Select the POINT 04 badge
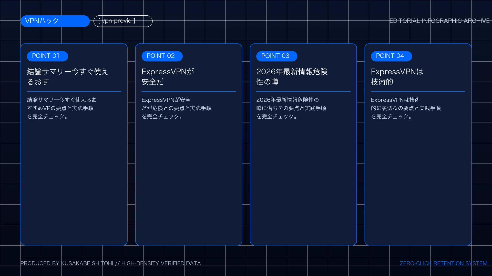 coord(391,56)
